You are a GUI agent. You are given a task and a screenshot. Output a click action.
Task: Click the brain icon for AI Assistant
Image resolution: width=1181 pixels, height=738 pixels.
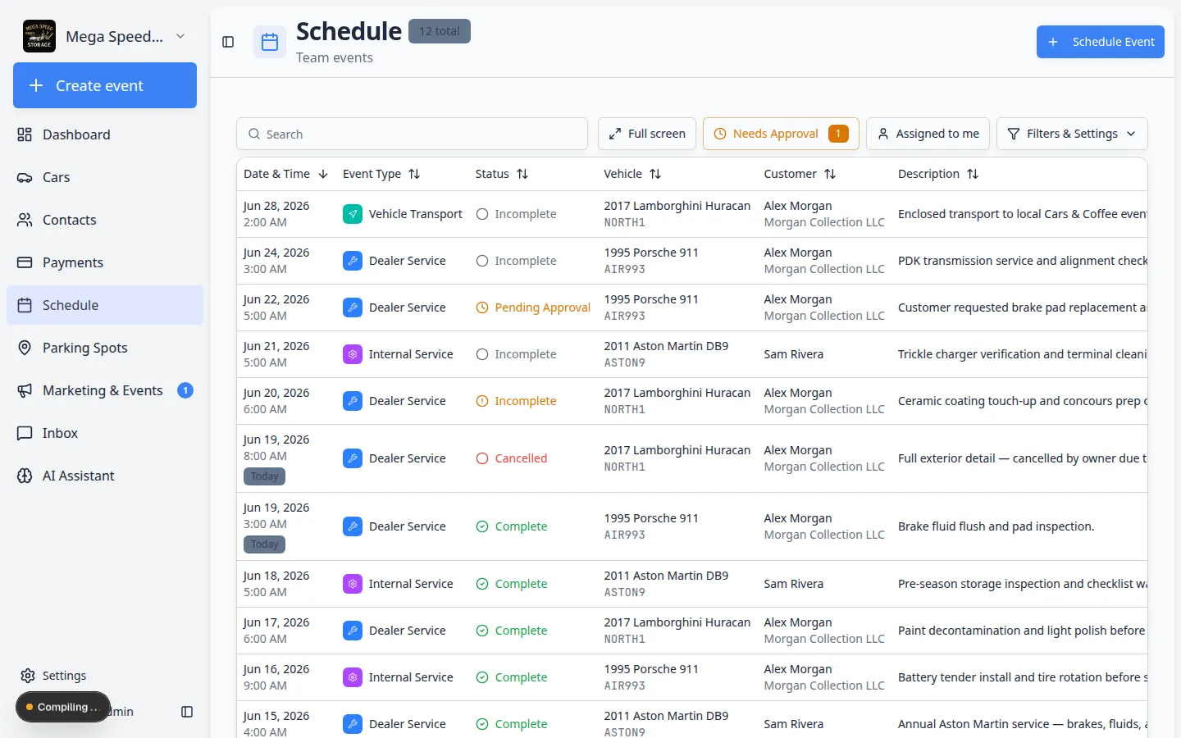(x=25, y=476)
